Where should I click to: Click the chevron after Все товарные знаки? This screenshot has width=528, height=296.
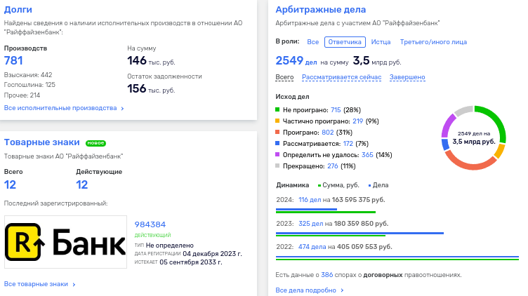click(74, 285)
